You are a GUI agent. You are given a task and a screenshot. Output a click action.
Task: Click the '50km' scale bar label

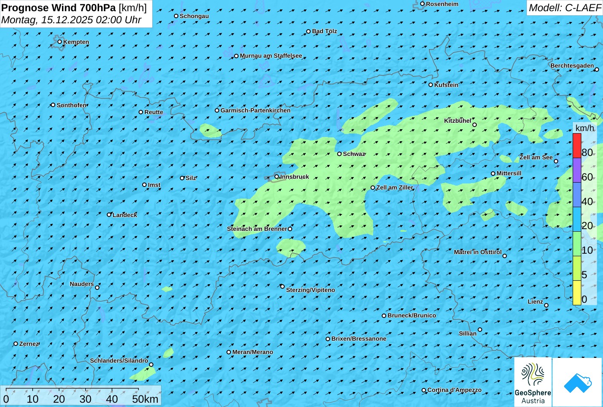(145, 399)
